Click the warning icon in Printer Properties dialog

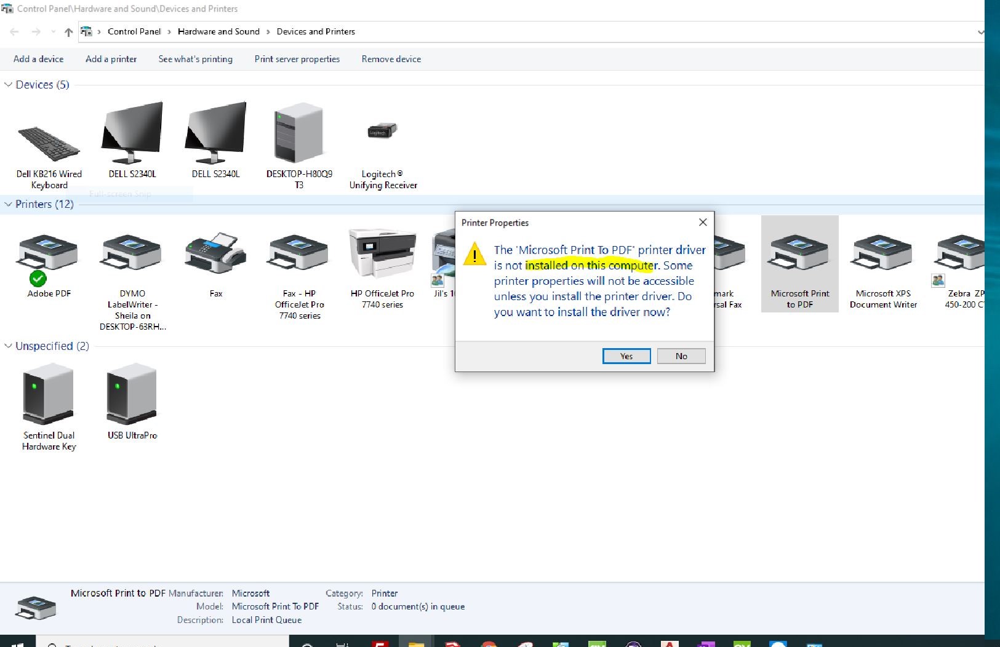click(474, 253)
